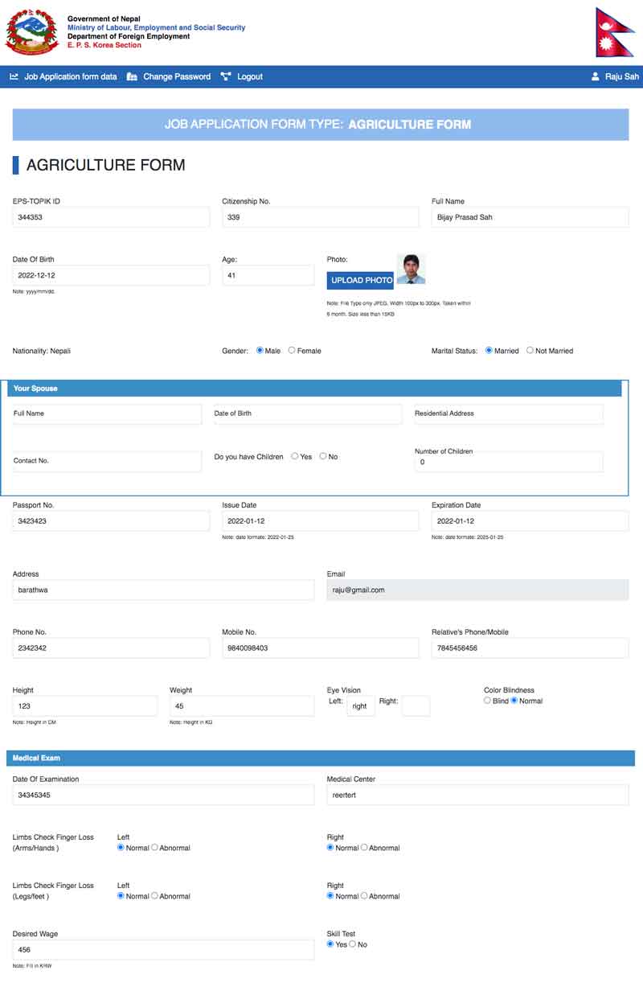Click the Nepal flag icon
This screenshot has width=643, height=987.
click(x=614, y=32)
